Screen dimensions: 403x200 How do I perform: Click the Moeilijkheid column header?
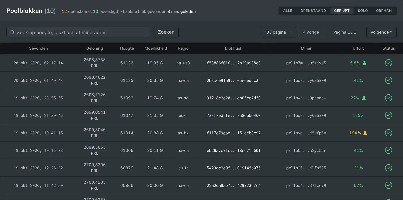tap(156, 48)
